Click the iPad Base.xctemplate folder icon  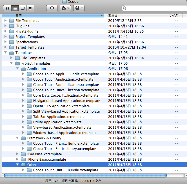(23, 154)
